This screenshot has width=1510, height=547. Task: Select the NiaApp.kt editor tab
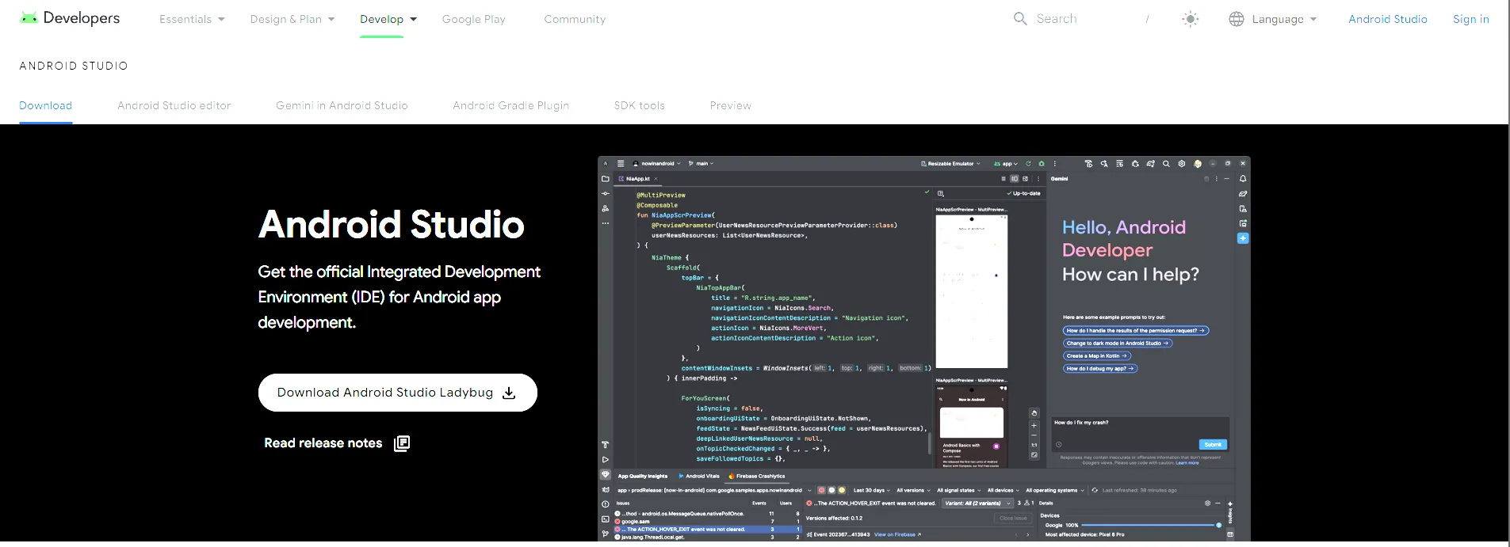[638, 179]
